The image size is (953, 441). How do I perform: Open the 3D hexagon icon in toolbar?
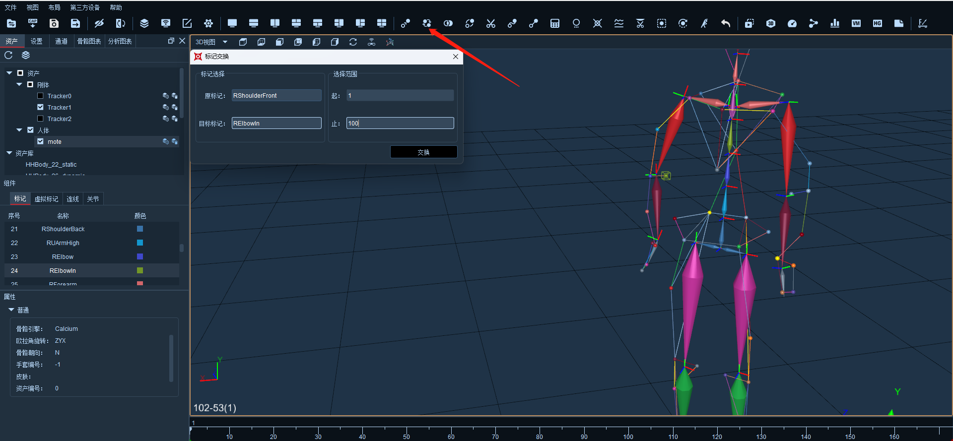771,23
